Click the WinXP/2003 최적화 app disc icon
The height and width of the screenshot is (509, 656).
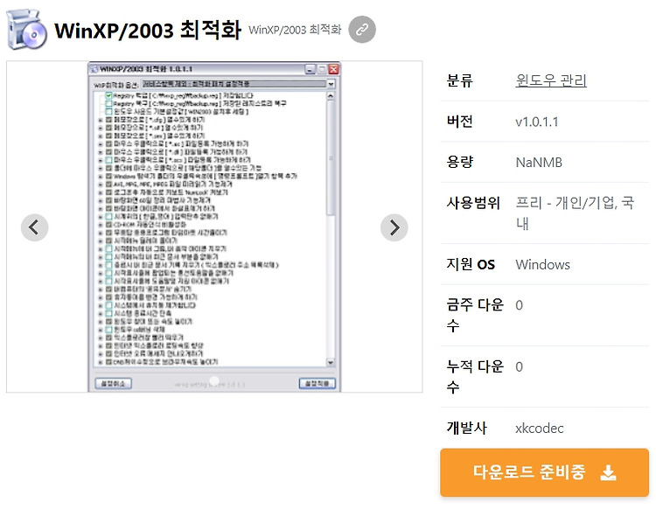point(27,29)
